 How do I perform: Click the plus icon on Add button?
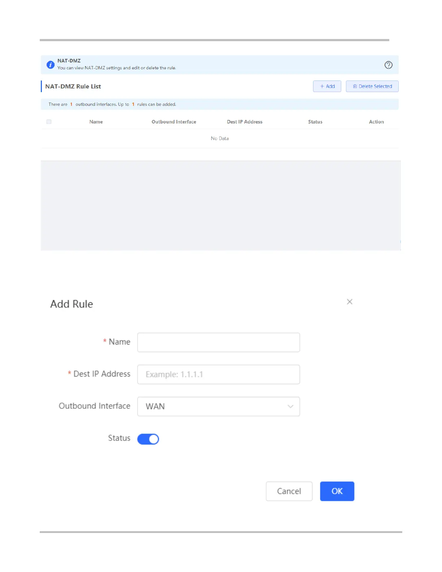tap(322, 86)
